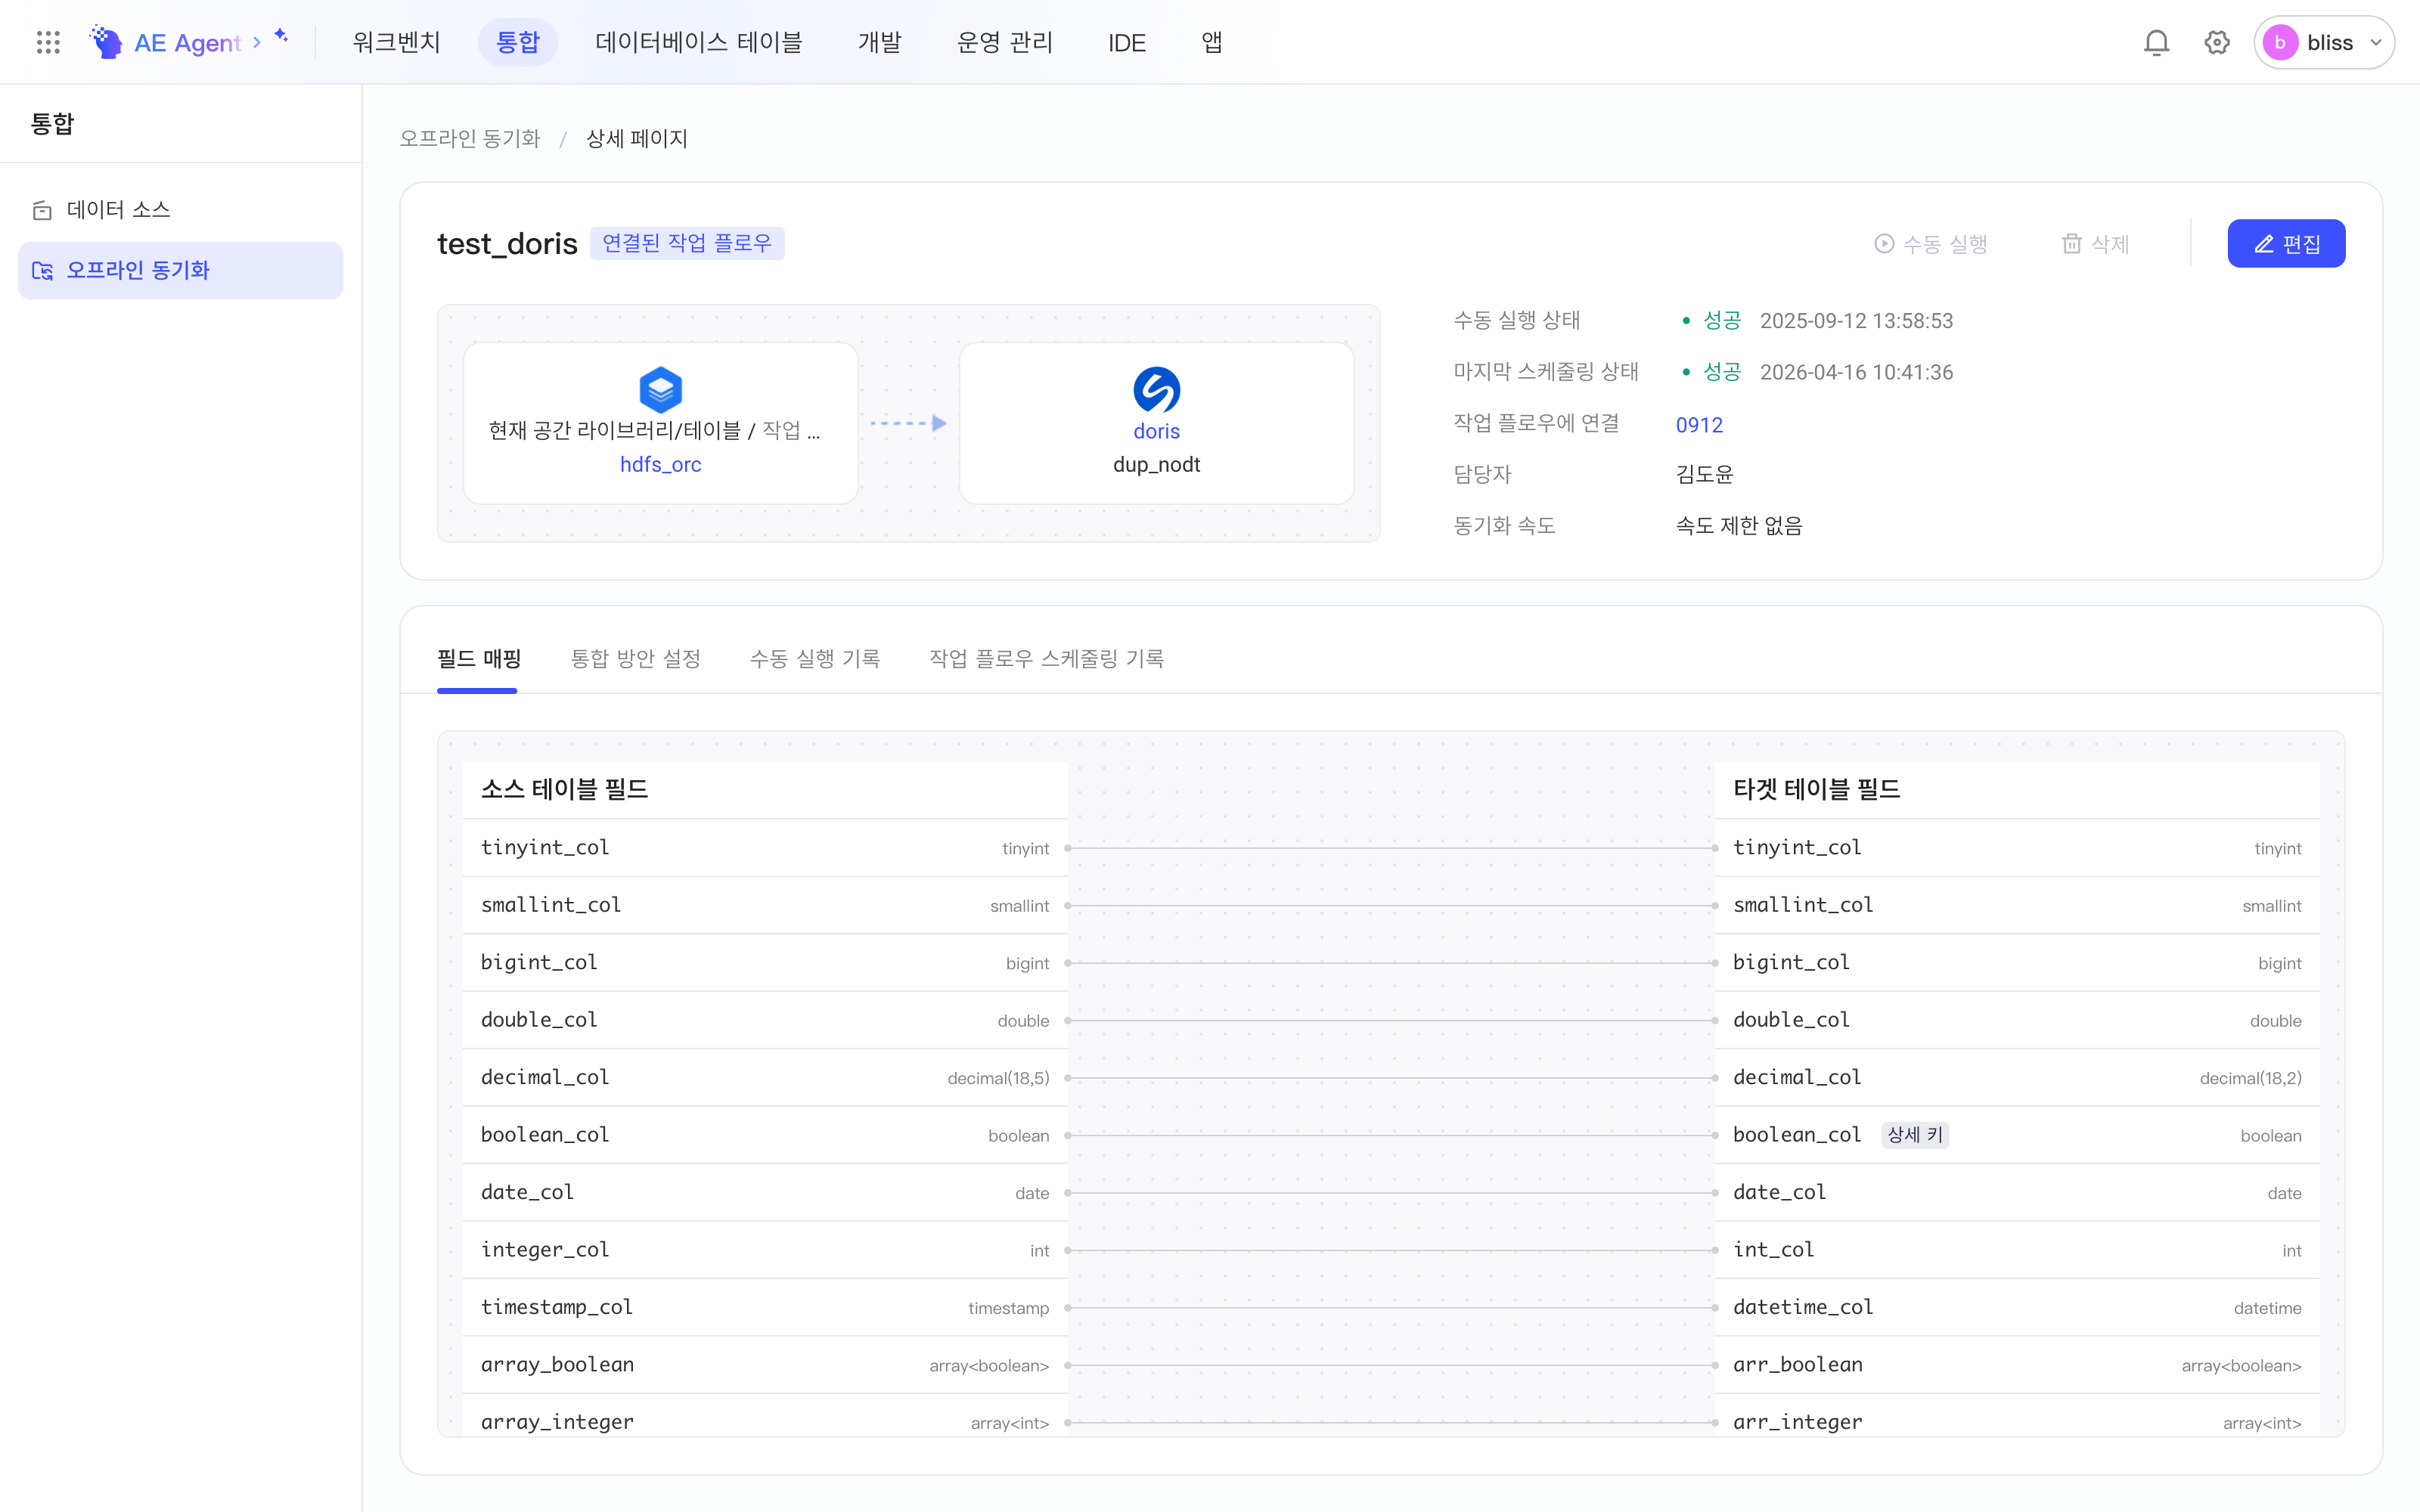Open the IDE menu
The image size is (2420, 1512).
pos(1127,42)
